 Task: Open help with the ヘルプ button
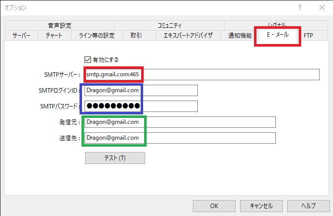tap(308, 206)
